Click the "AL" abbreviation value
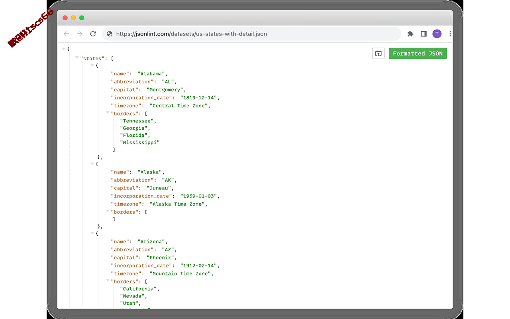 [x=168, y=82]
